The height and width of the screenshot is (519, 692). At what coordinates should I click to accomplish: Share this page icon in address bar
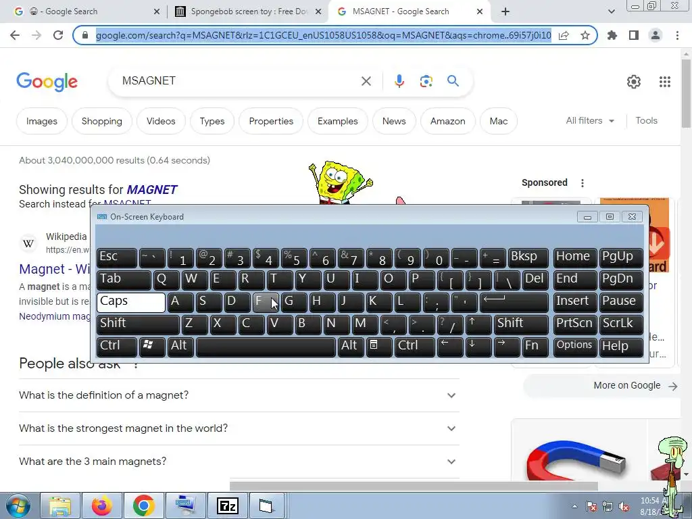(x=564, y=35)
